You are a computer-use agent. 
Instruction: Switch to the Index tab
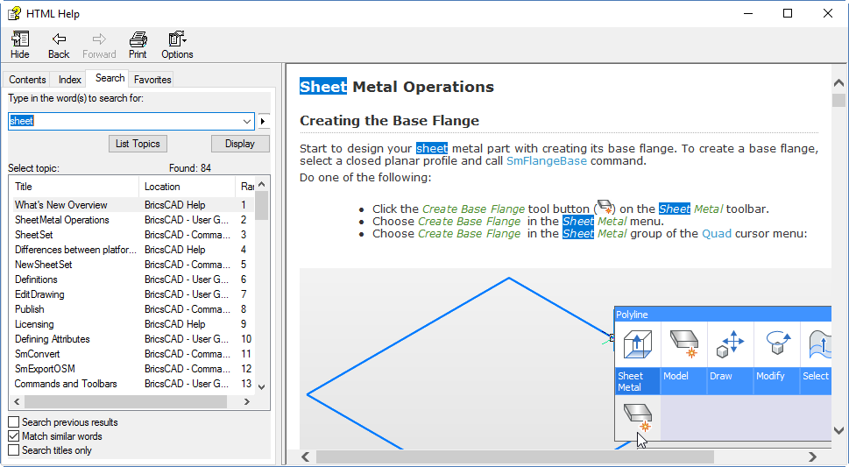(x=70, y=80)
